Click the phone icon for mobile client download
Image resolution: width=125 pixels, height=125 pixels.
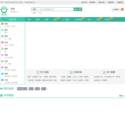coord(24,2)
